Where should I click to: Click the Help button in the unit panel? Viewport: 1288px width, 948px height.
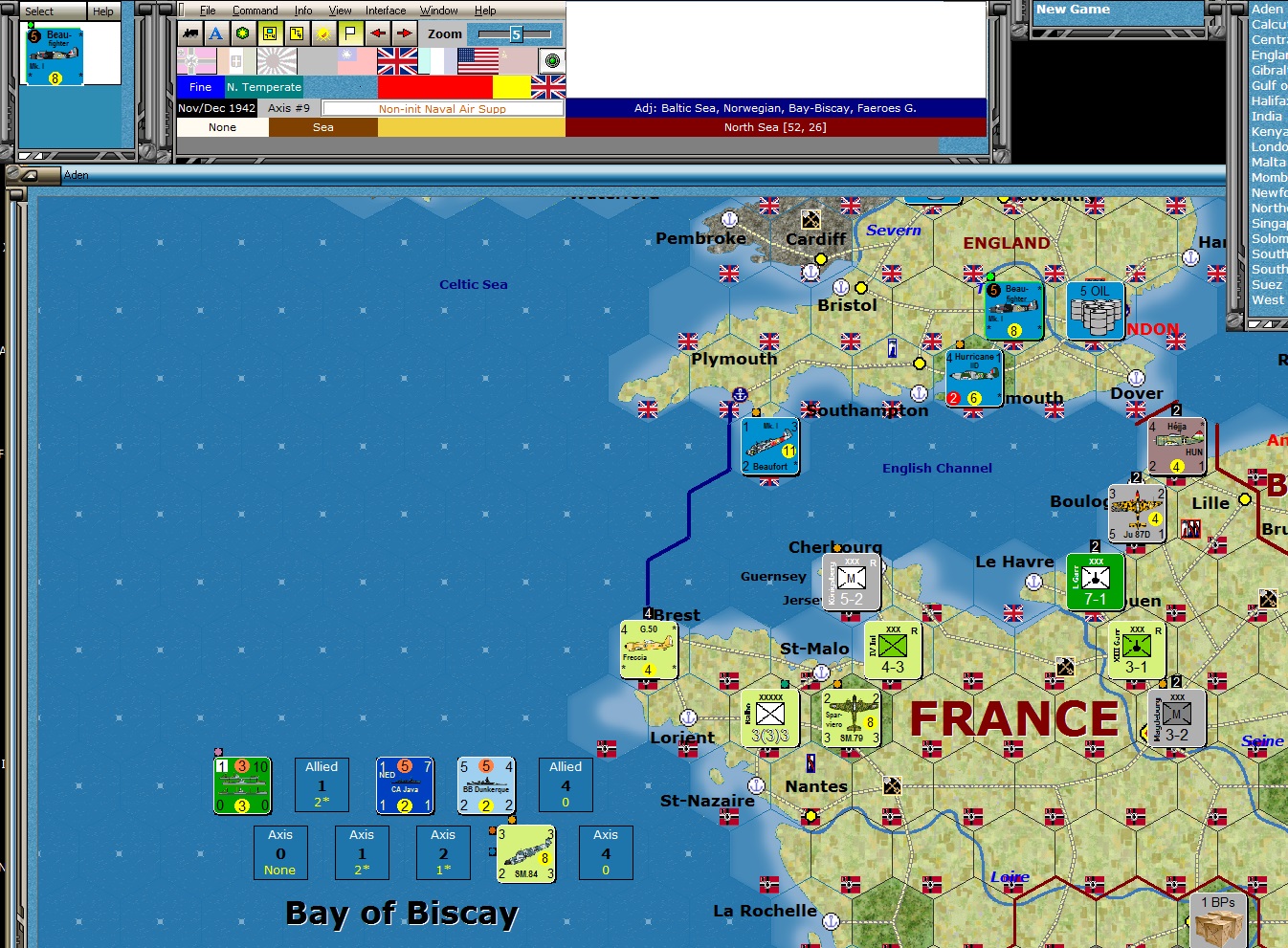103,11
